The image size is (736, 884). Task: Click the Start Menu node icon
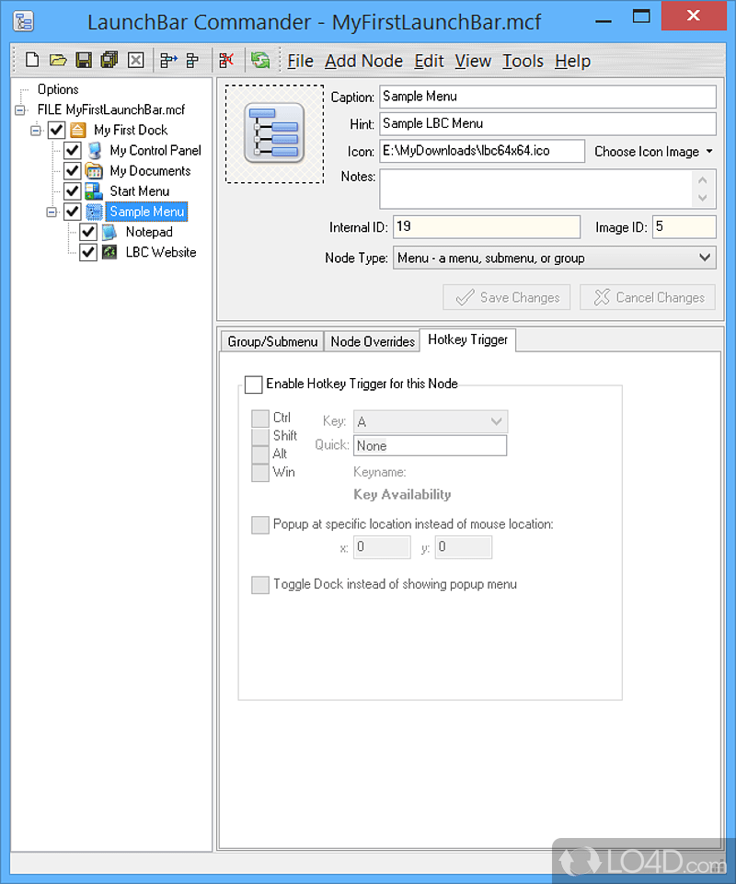pos(94,191)
